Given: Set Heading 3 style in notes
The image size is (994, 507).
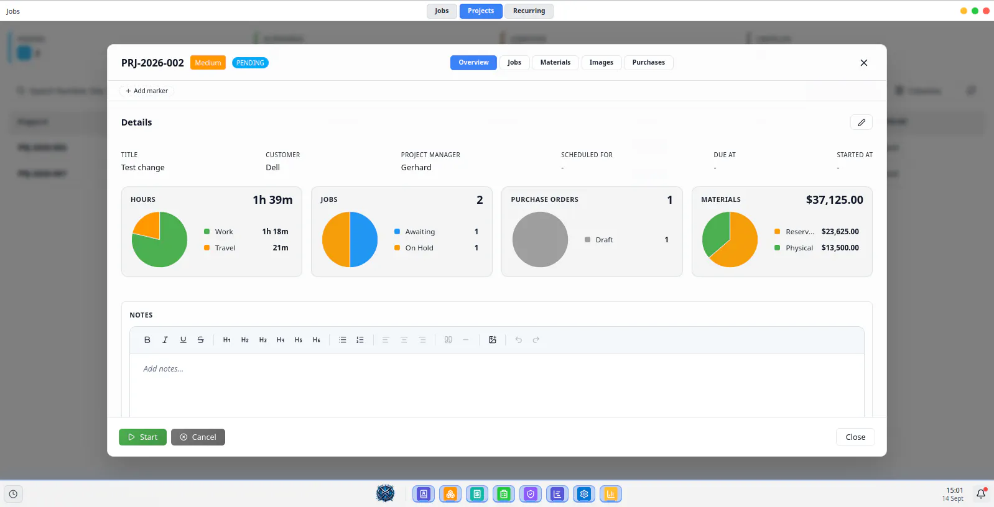Looking at the screenshot, I should pos(263,340).
